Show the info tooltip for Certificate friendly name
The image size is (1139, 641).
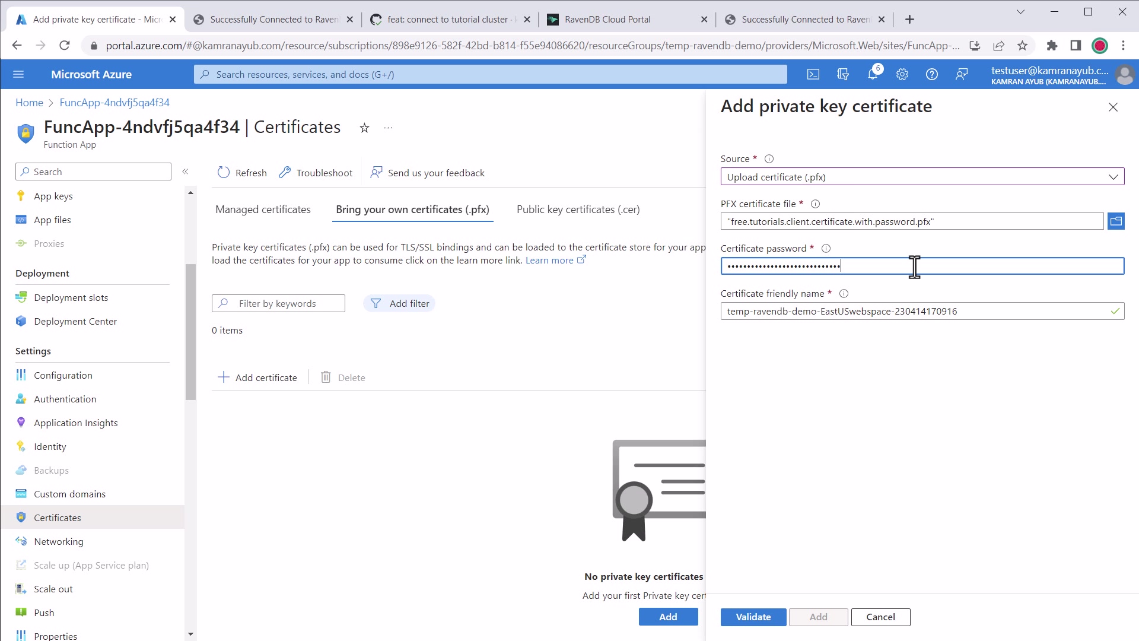point(844,294)
